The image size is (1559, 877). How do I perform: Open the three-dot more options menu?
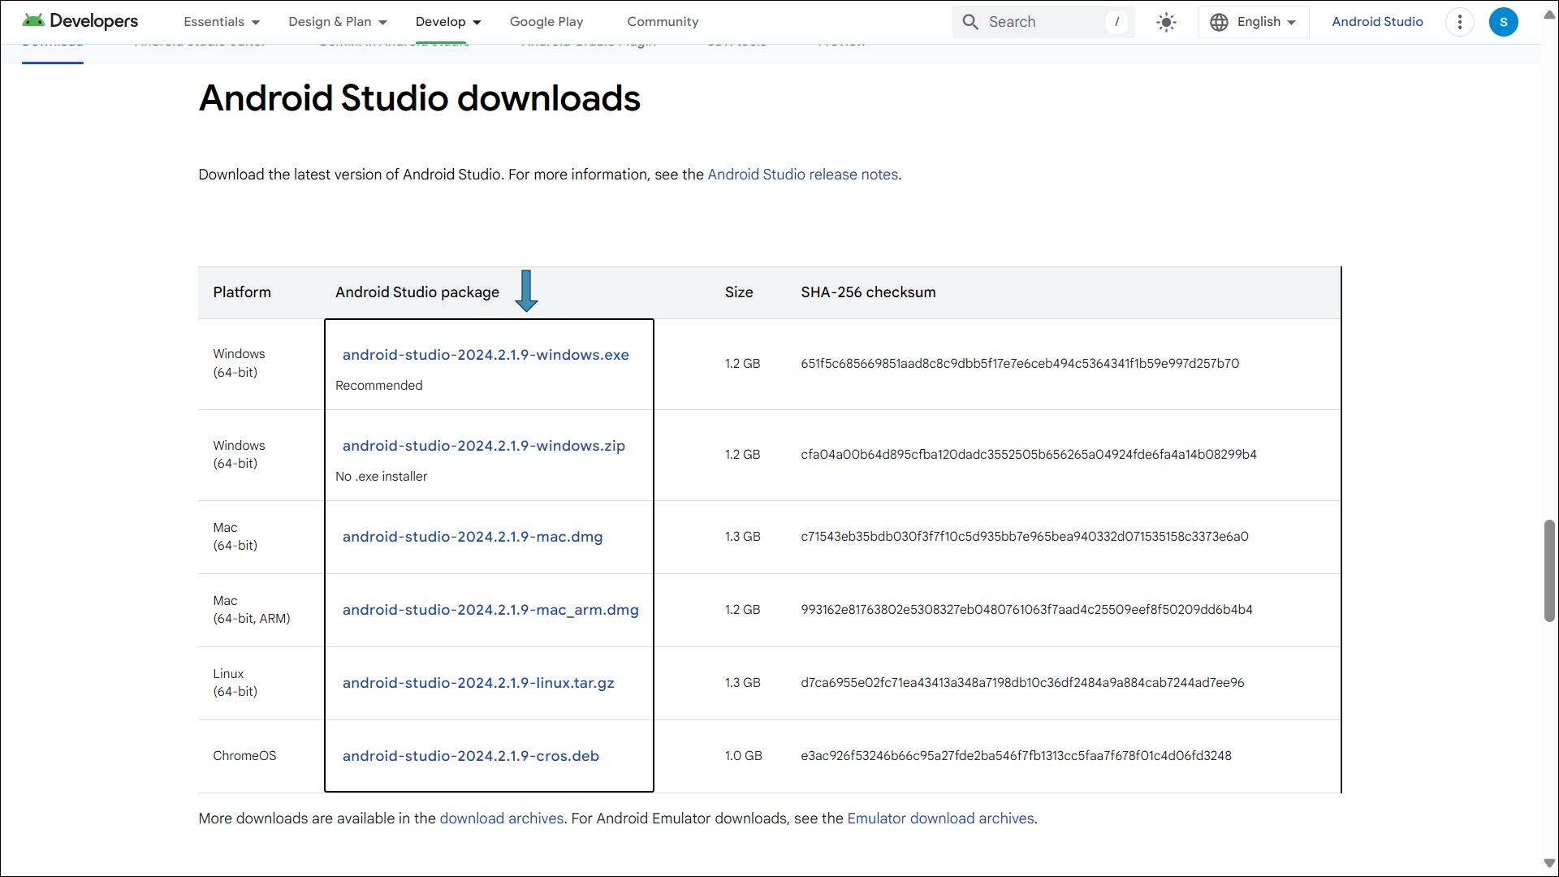pyautogui.click(x=1460, y=22)
